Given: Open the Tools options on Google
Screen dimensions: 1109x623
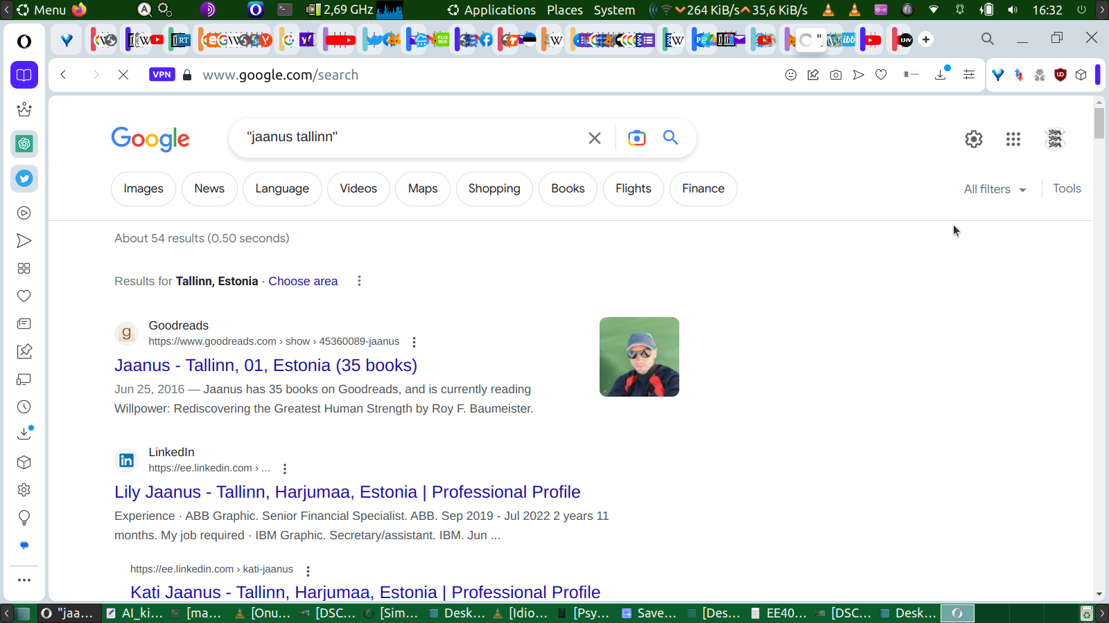Looking at the screenshot, I should point(1067,188).
